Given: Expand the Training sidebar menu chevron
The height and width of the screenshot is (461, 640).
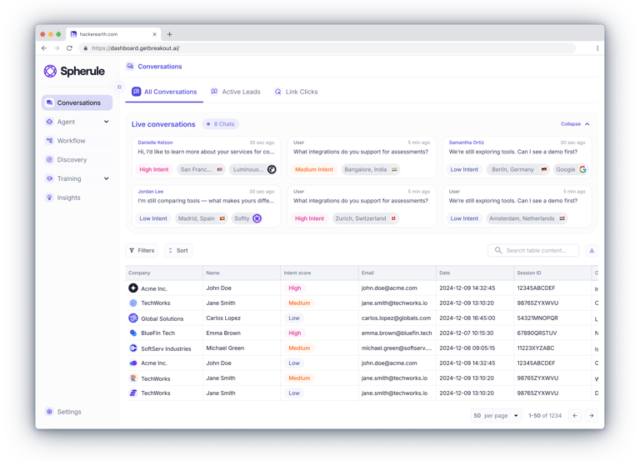Looking at the screenshot, I should point(106,178).
